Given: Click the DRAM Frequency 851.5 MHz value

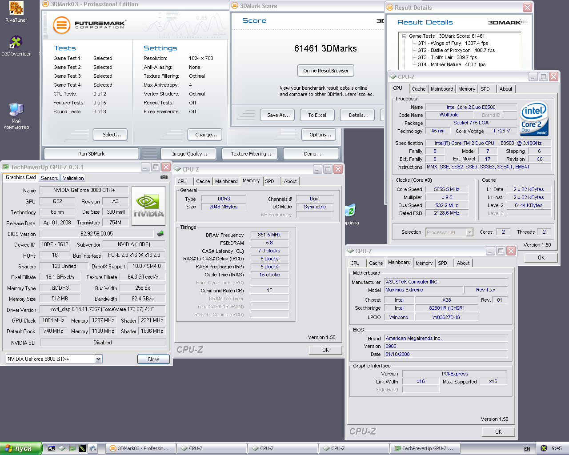Looking at the screenshot, I should (269, 235).
